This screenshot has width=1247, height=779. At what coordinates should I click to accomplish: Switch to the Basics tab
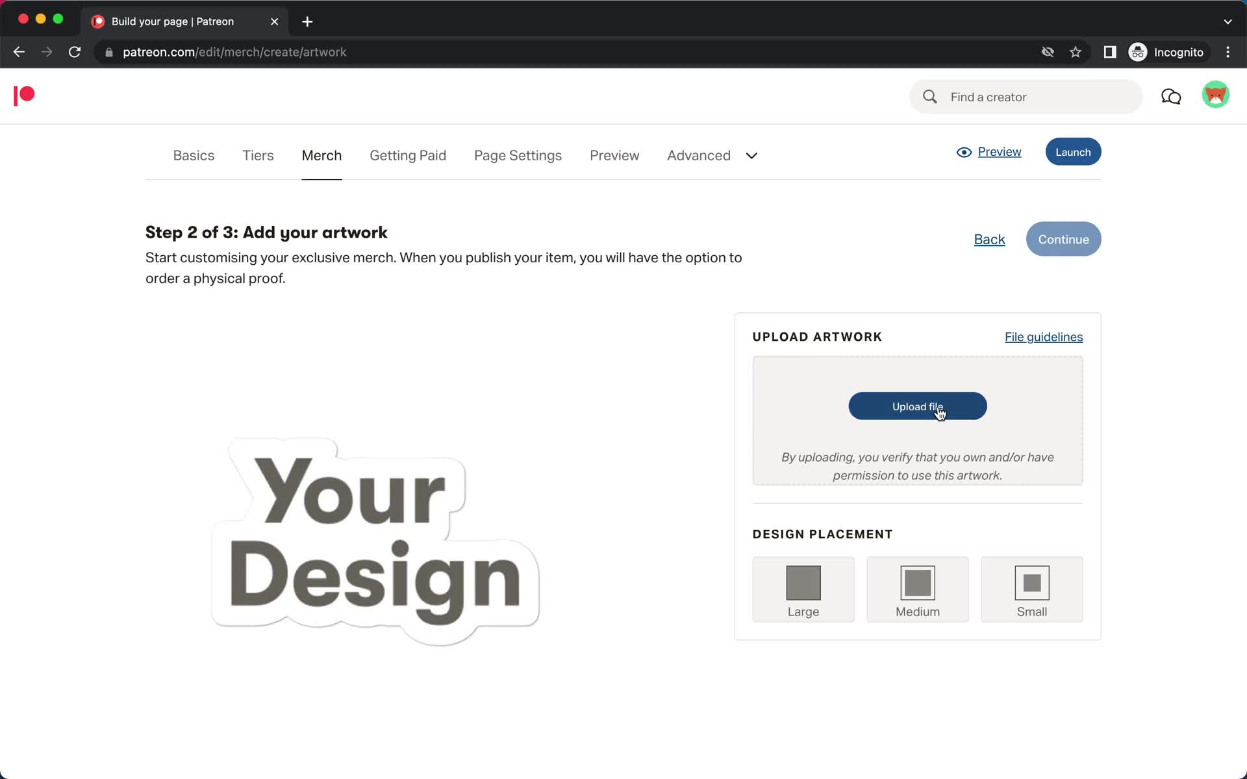194,155
